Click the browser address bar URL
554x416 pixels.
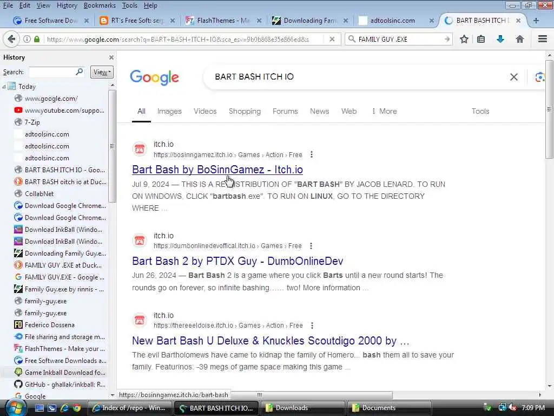pos(178,39)
